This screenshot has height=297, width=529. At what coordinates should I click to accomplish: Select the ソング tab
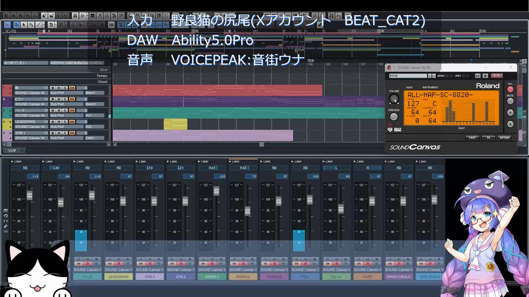coord(12,151)
